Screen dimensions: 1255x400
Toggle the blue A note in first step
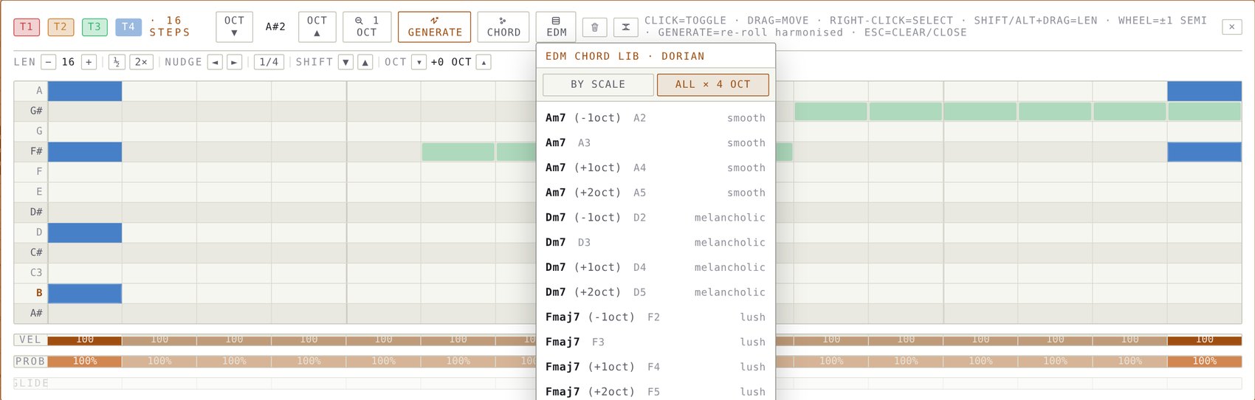[85, 92]
